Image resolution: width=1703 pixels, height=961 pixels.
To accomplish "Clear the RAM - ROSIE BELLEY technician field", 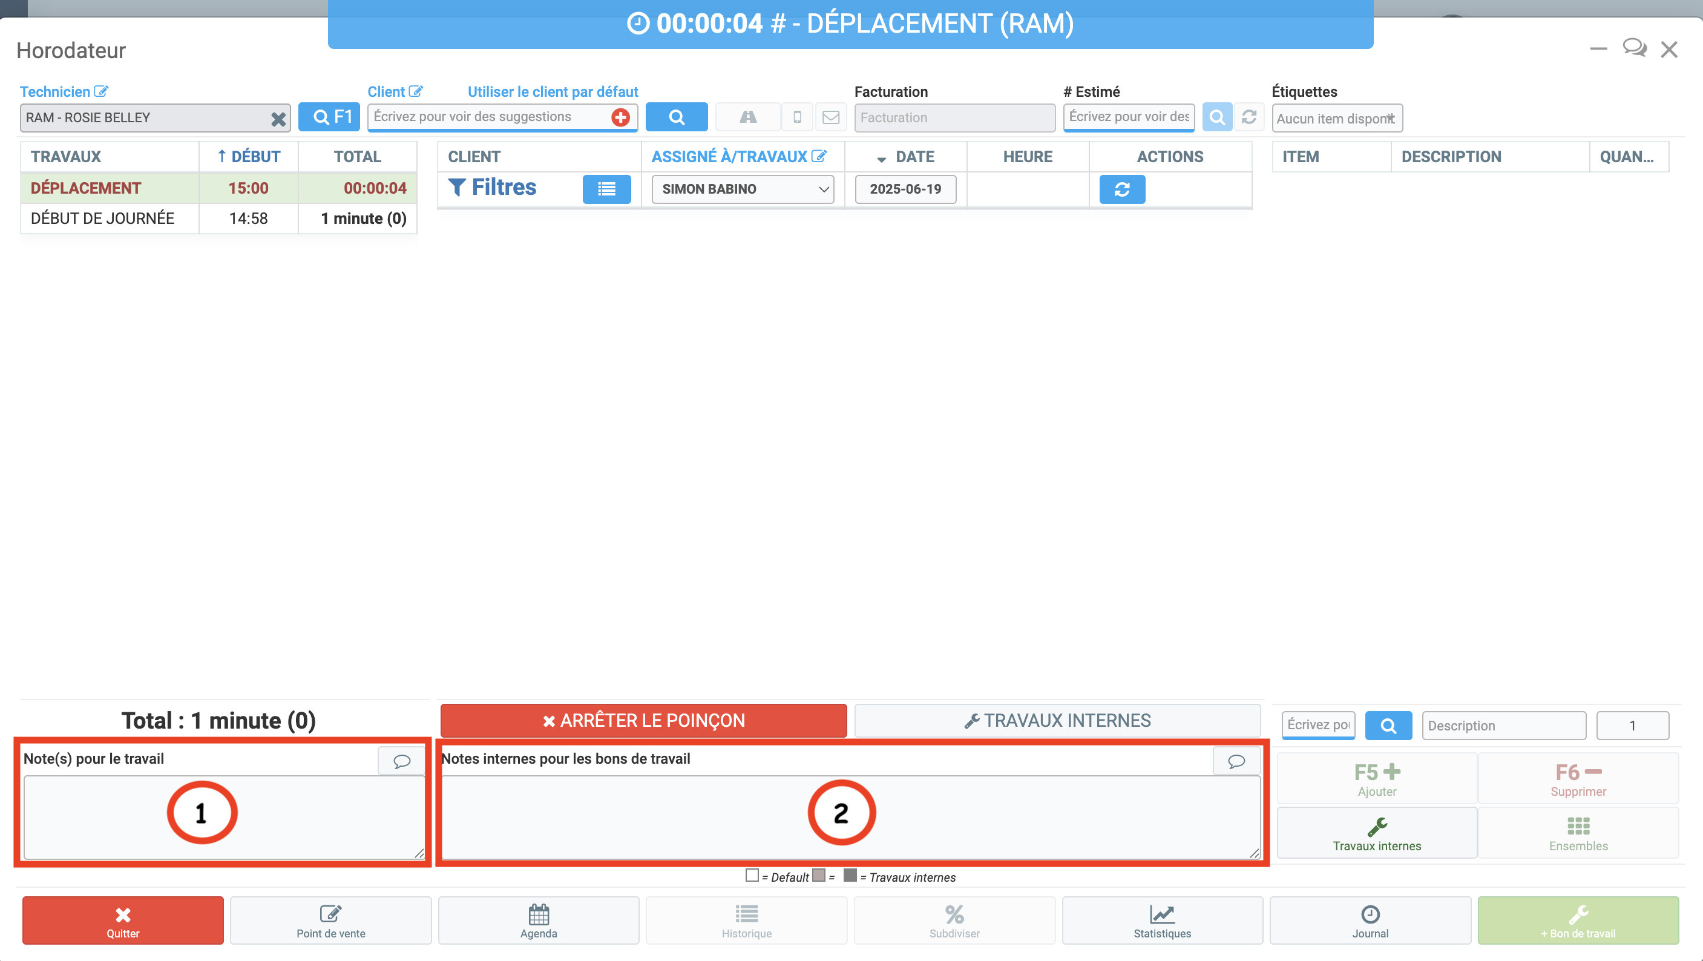I will [278, 118].
